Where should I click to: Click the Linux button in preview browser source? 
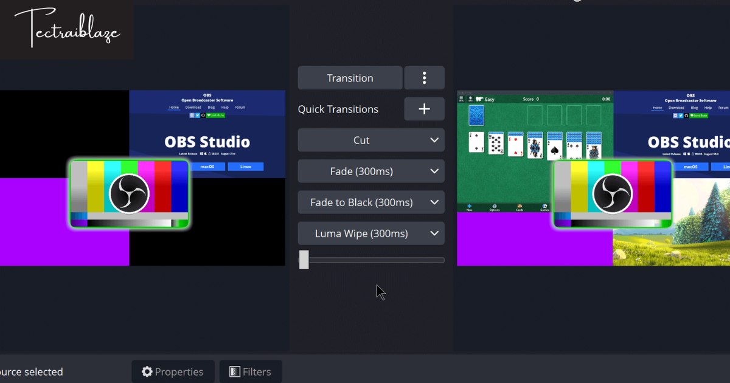(x=246, y=167)
